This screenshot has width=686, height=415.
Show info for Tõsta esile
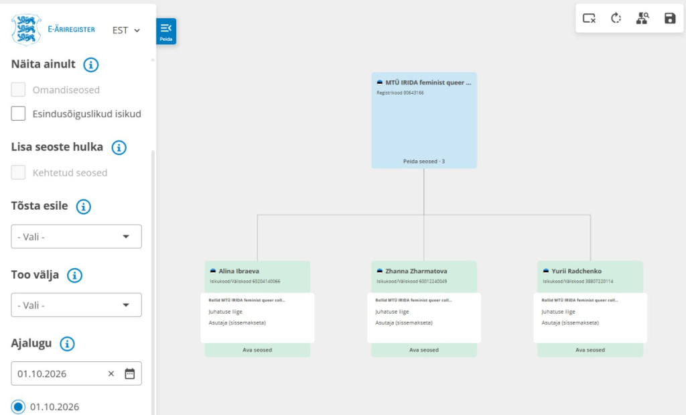[x=84, y=206]
